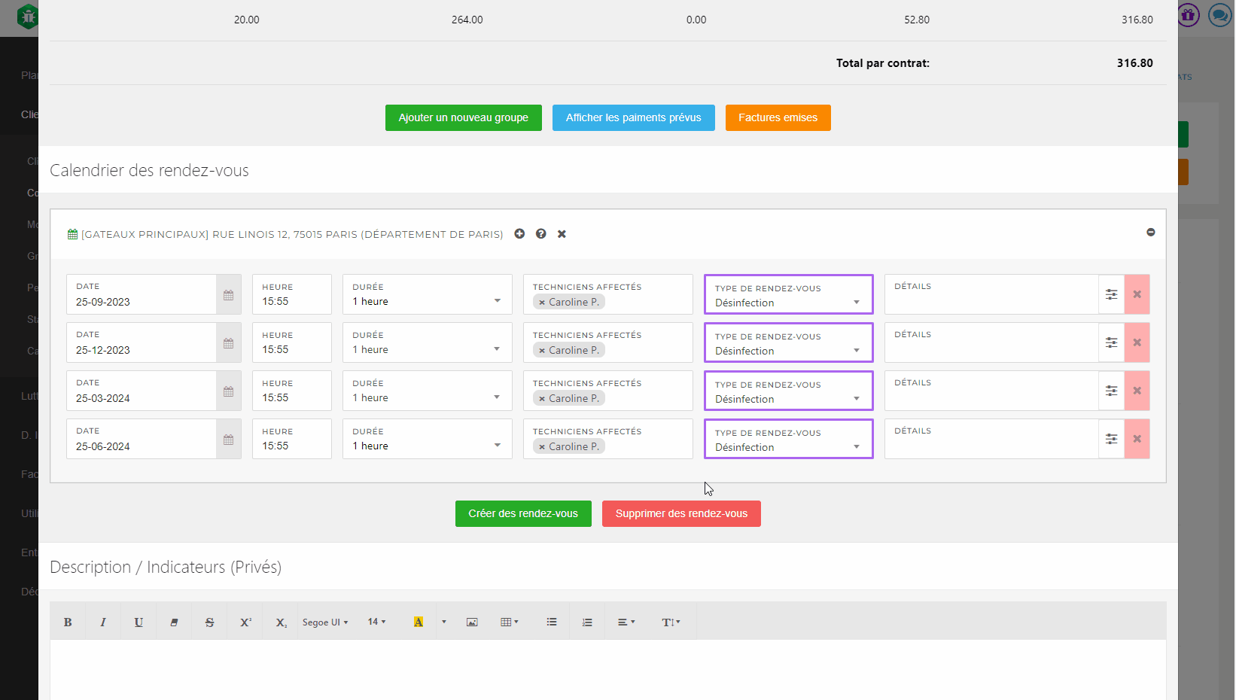Insert image in description editor
Viewport: 1236px width, 700px height.
click(472, 622)
